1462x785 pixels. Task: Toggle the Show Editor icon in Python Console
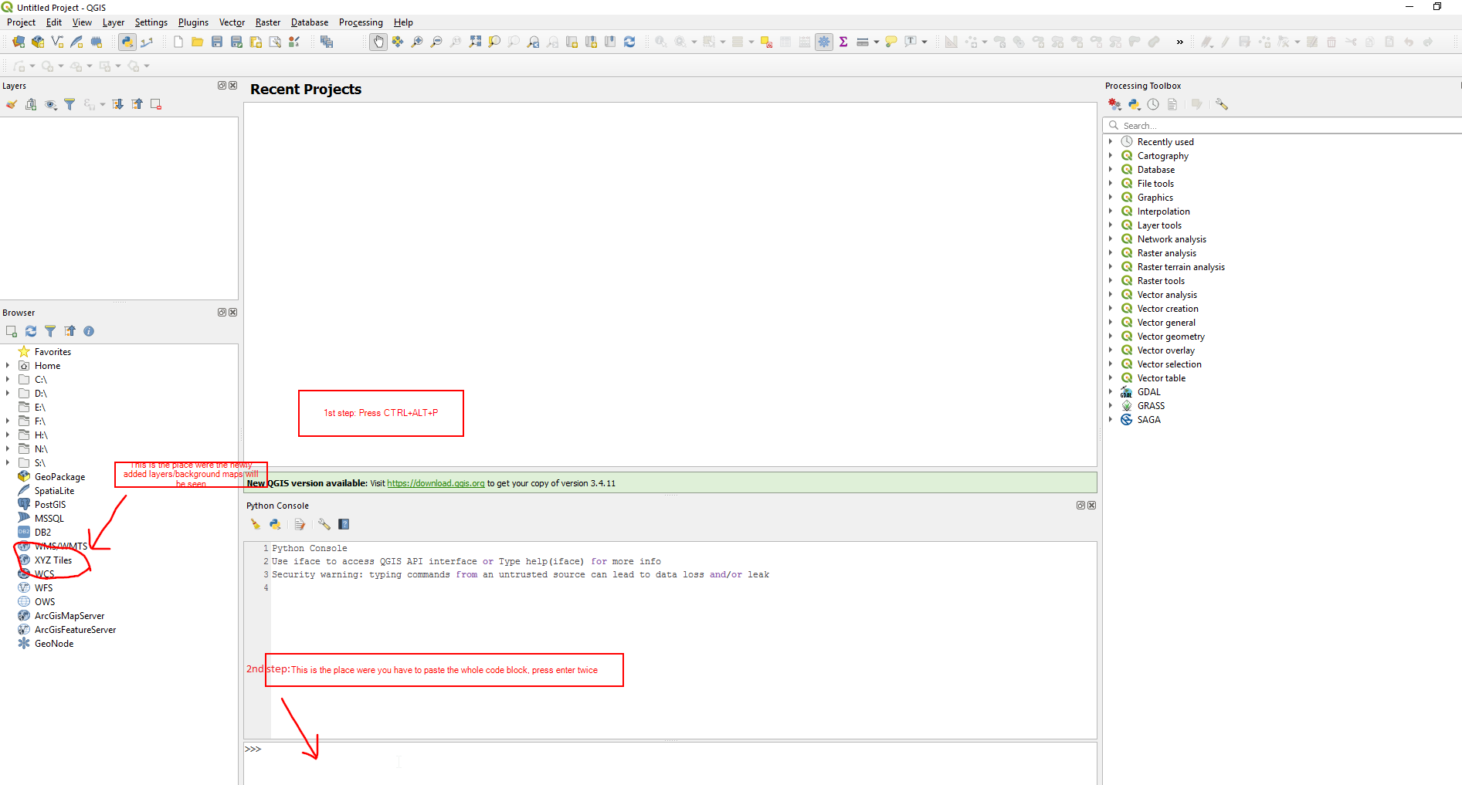pos(300,524)
